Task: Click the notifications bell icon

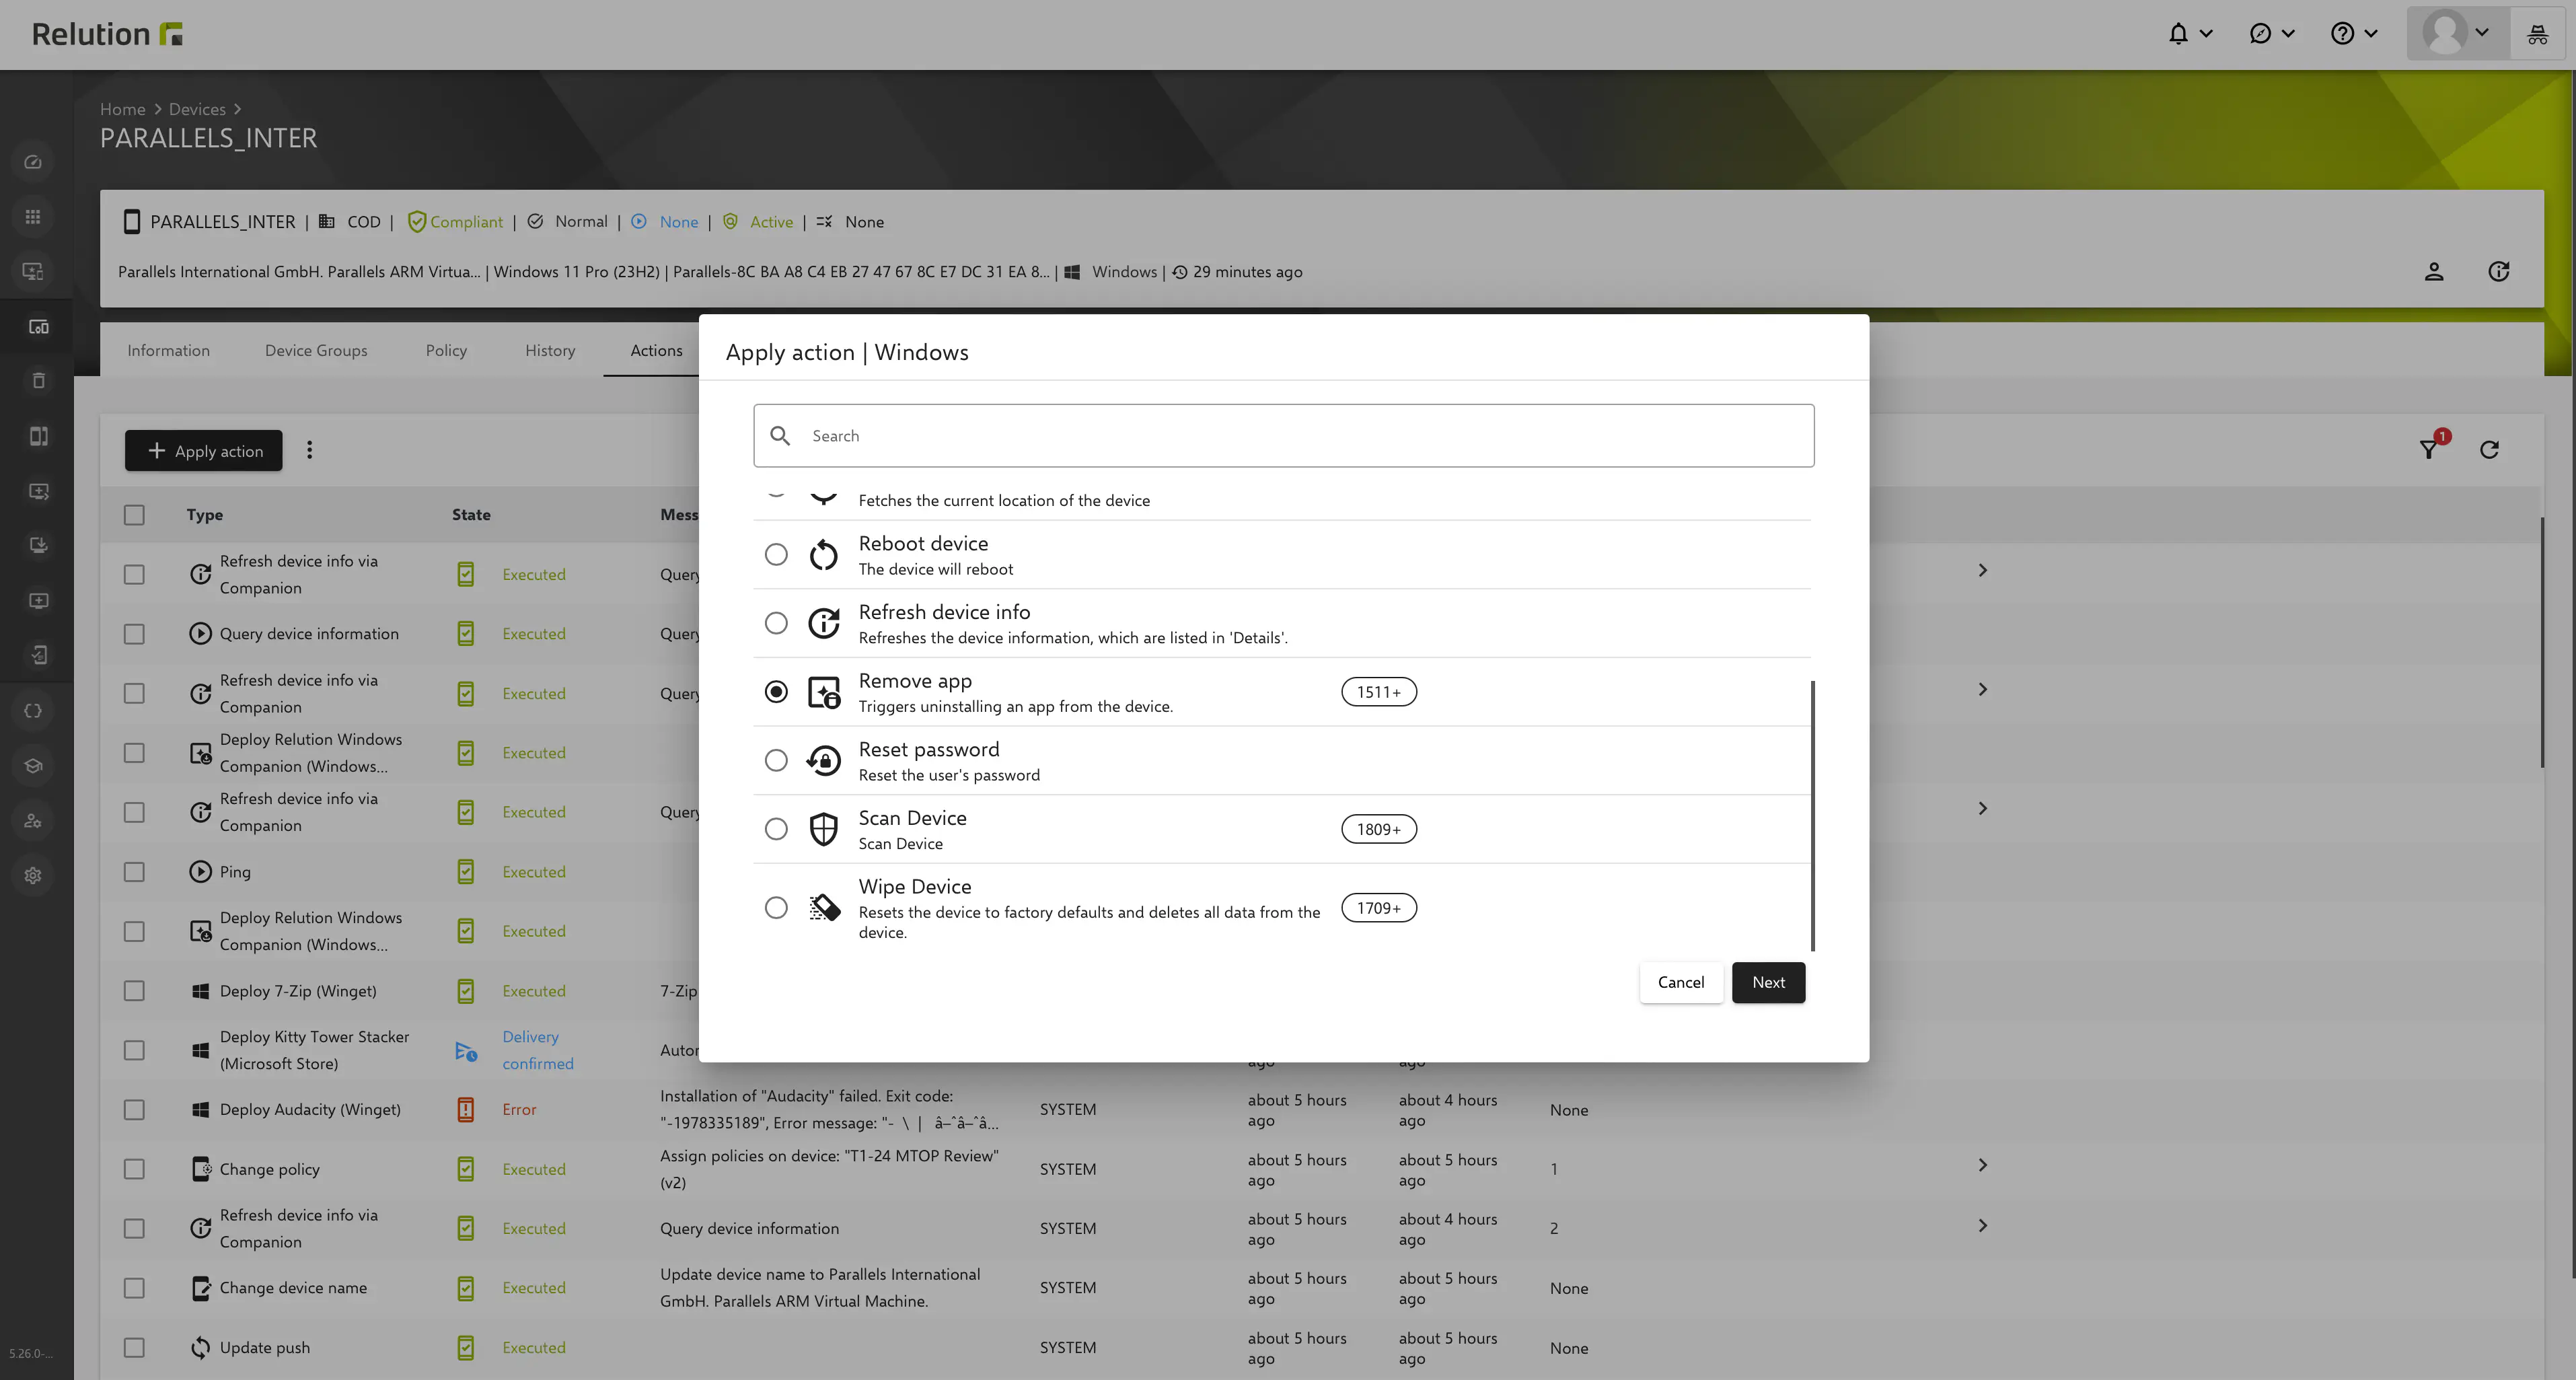Action: coord(2178,34)
